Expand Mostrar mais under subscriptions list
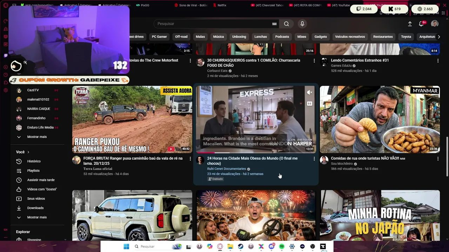This screenshot has width=449, height=252. (x=37, y=137)
